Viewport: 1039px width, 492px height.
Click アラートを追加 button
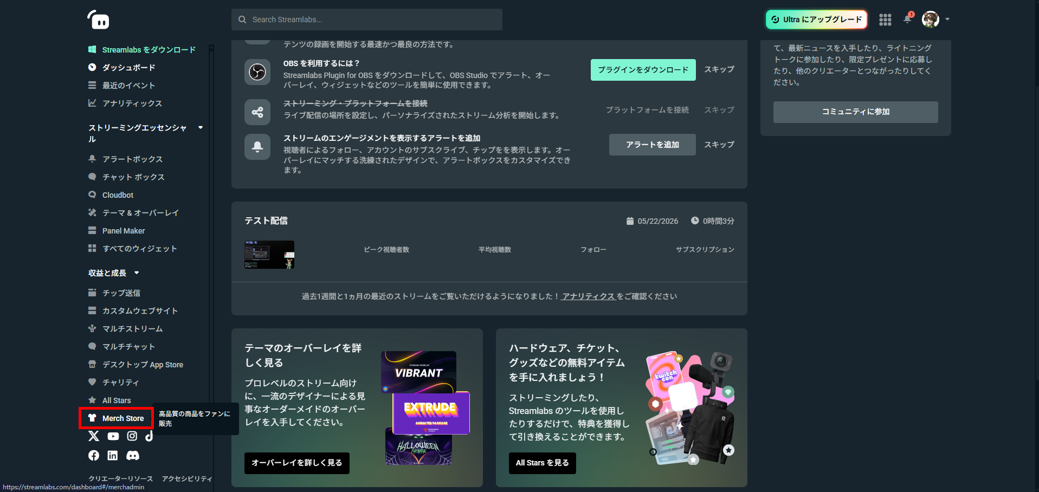pos(653,145)
